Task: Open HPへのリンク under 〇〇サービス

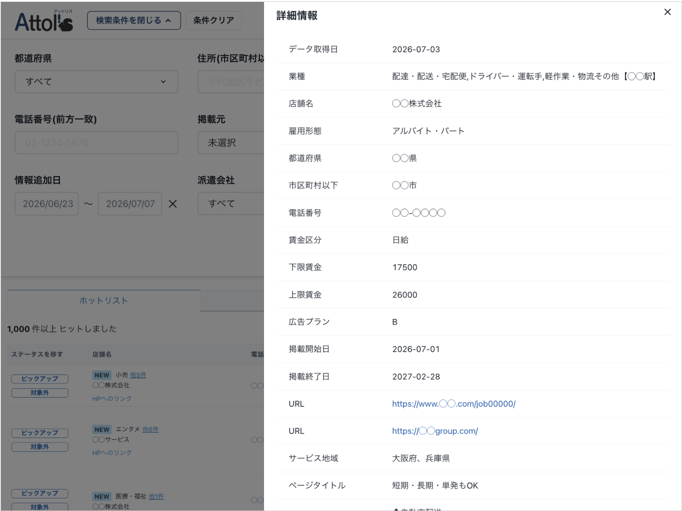Action: (x=112, y=453)
